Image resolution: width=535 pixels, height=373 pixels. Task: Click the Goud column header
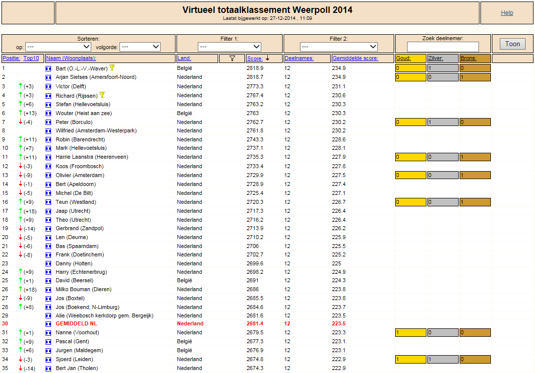(403, 59)
